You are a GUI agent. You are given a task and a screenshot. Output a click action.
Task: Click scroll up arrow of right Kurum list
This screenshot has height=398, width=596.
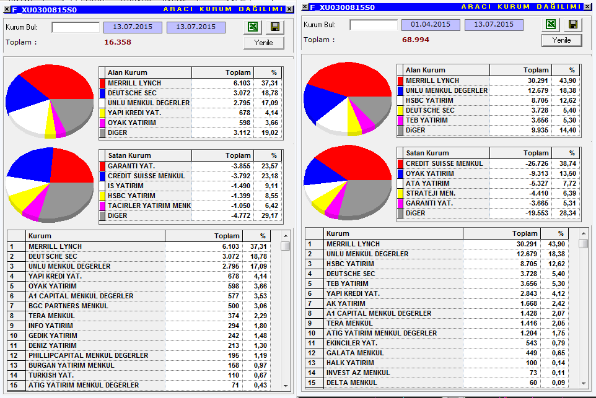(x=584, y=233)
